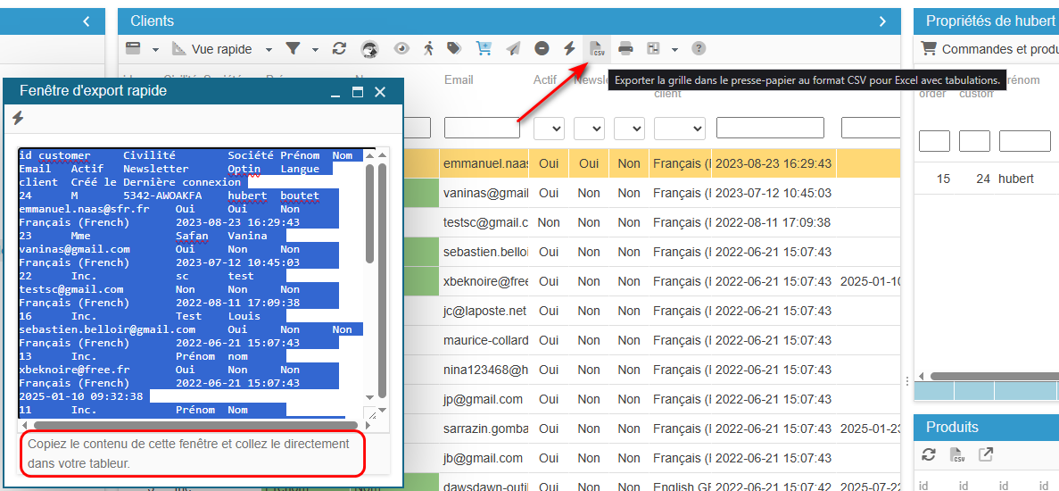Viewport: 1059px width, 491px height.
Task: Refresh the Produits panel
Action: pos(929,455)
